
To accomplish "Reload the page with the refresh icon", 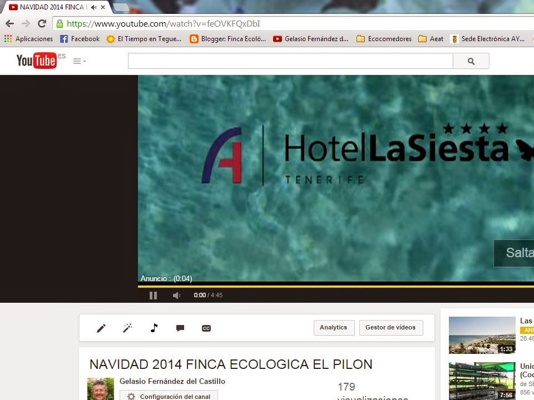I will coord(42,23).
